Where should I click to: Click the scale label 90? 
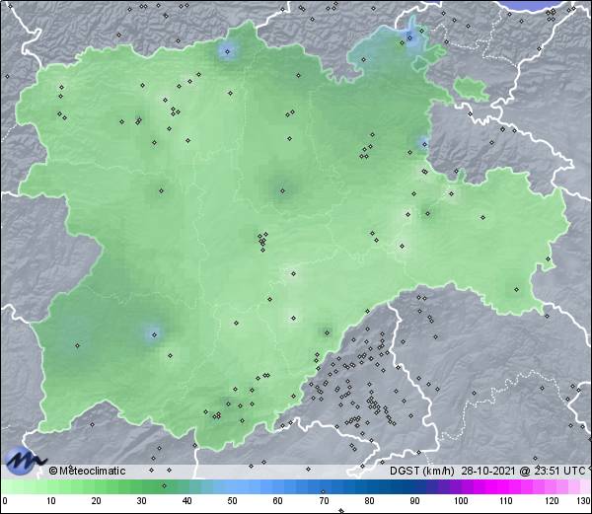tap(414, 501)
